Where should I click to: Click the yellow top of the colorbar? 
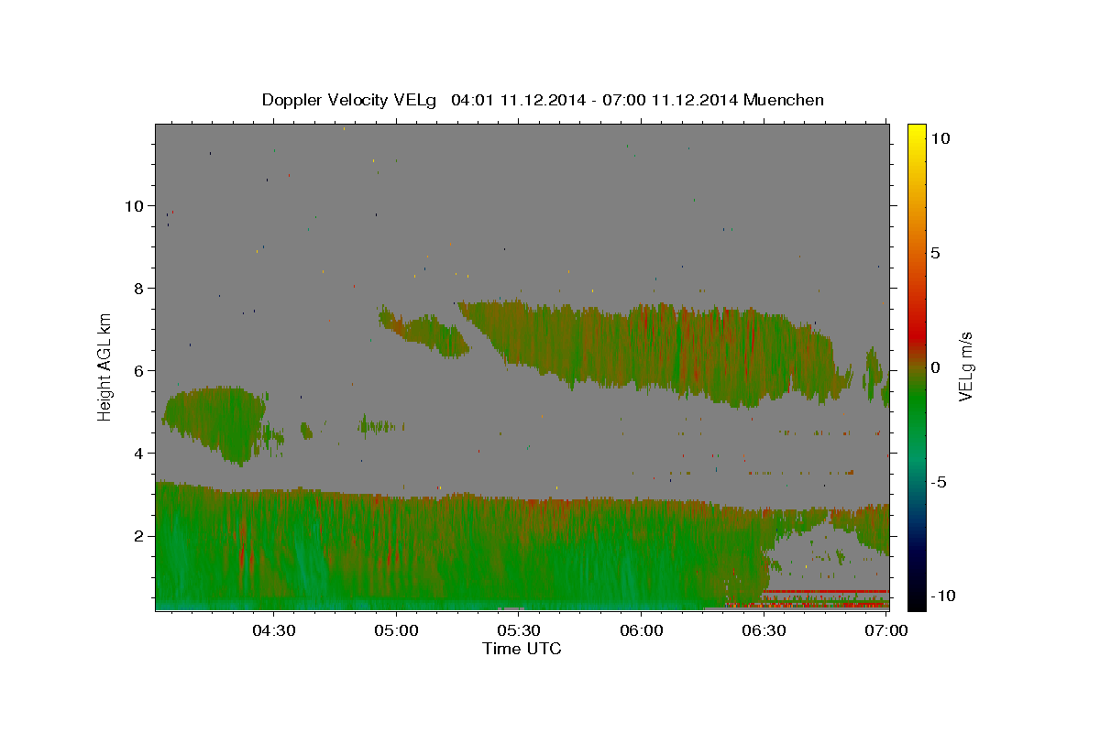[x=916, y=133]
